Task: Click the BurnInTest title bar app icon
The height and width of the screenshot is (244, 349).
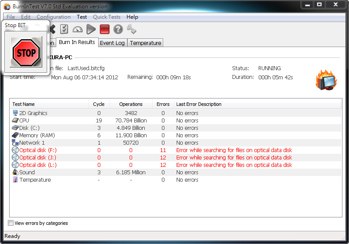Action: click(7, 7)
